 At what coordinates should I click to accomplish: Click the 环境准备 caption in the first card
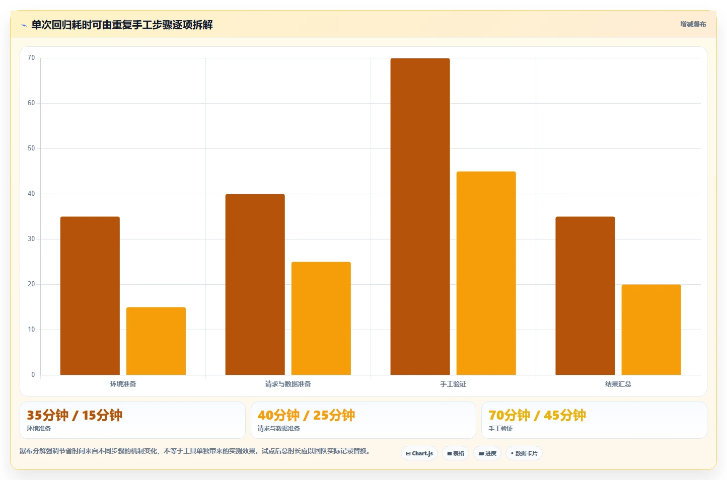point(39,429)
